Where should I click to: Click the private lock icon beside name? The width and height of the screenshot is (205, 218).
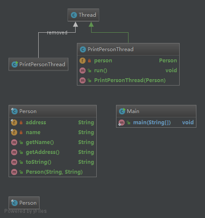21,132
